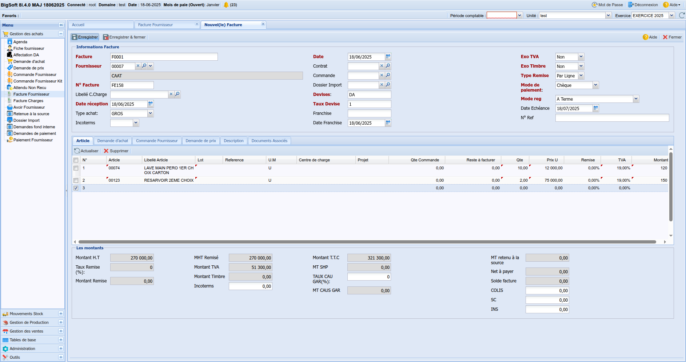The image size is (686, 362).
Task: Check the row 2 checkbox for 00123
Action: click(76, 181)
